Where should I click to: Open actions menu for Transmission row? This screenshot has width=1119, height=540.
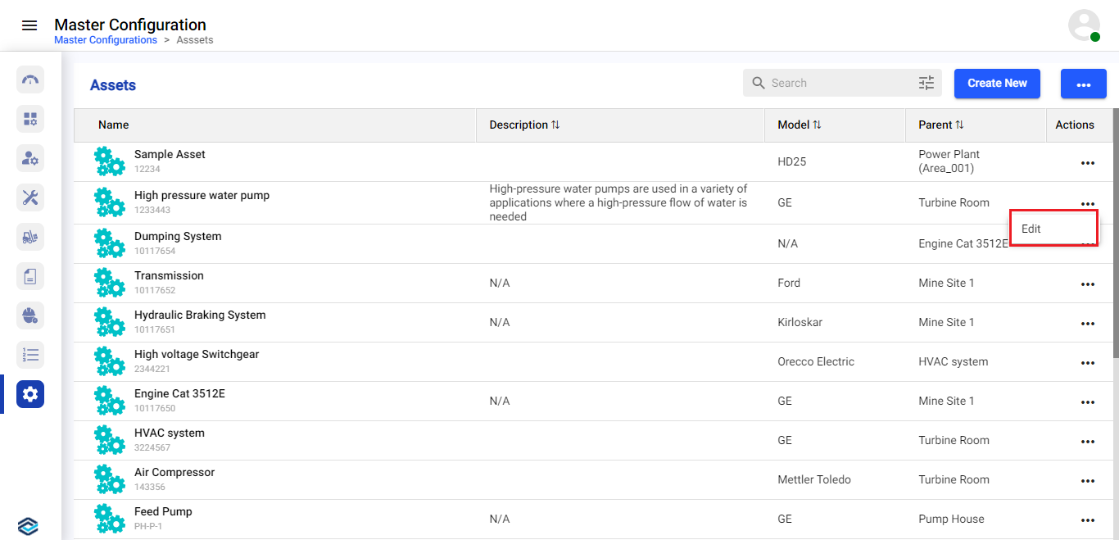coord(1087,284)
